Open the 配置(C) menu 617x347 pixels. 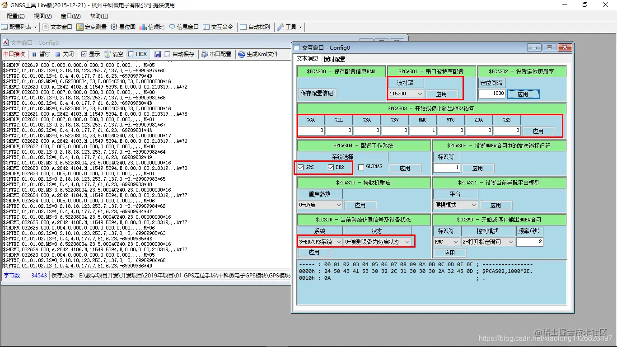(16, 16)
